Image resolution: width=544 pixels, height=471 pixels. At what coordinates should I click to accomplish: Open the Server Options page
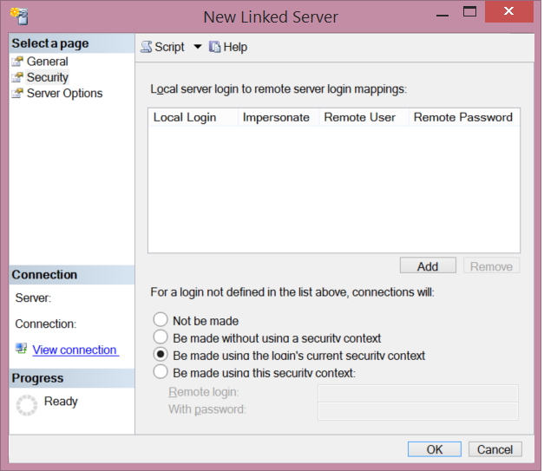pyautogui.click(x=64, y=93)
